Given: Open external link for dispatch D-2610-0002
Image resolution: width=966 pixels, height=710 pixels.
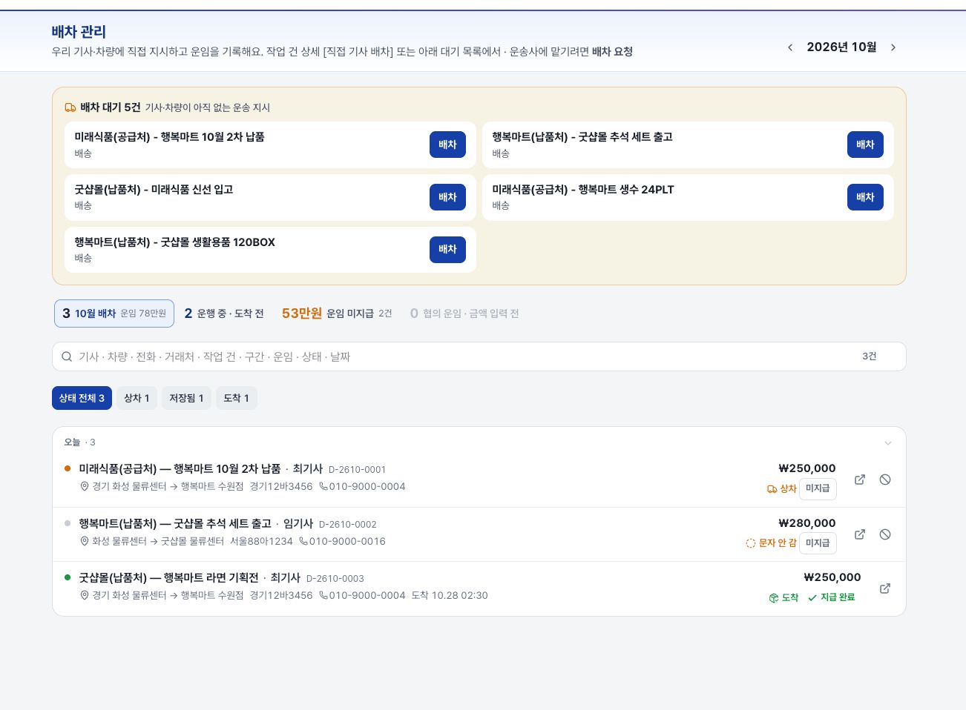Looking at the screenshot, I should pos(860,534).
